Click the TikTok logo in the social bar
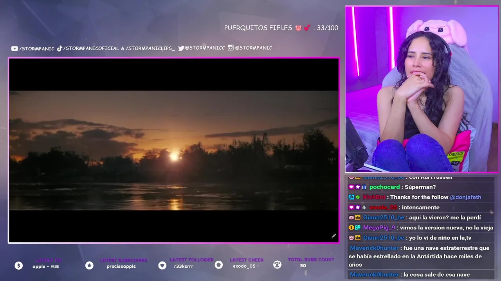Image resolution: width=501 pixels, height=281 pixels. pos(59,48)
